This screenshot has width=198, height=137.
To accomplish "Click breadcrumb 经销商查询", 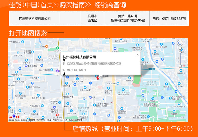I will (x=110, y=5).
